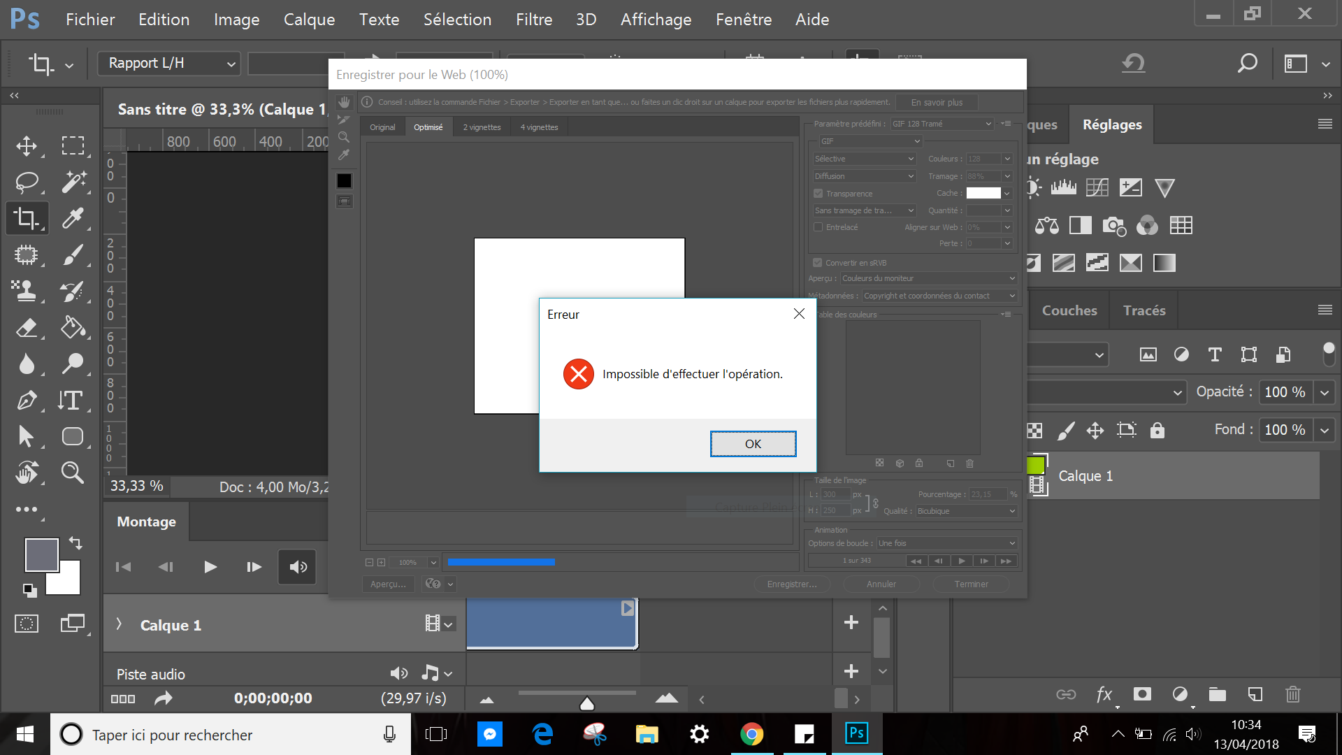The image size is (1342, 755).
Task: Select the Lasso tool
Action: [x=27, y=182]
